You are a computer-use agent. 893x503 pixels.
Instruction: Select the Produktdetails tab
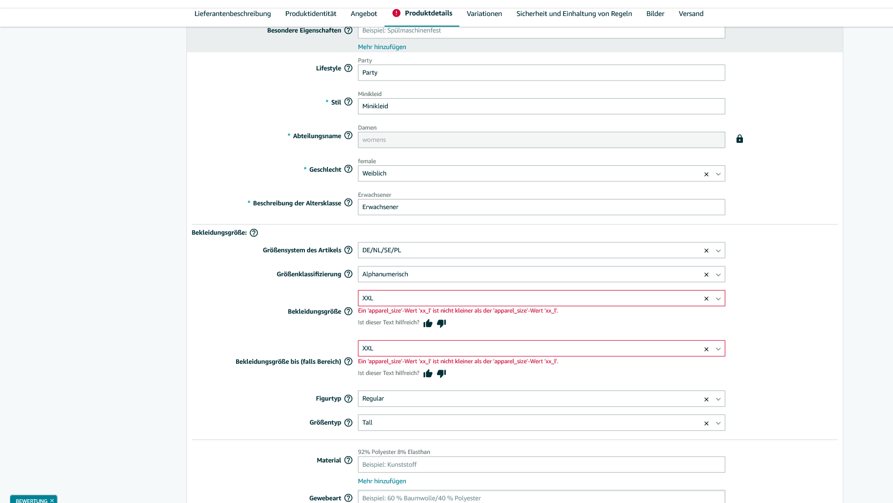[422, 13]
